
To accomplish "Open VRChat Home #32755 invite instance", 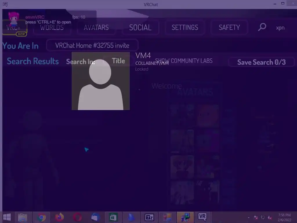I will click(x=92, y=46).
